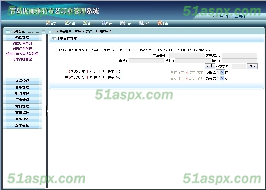Focus the 电话 input field
Viewport: 266px width, 190px height.
(146, 61)
